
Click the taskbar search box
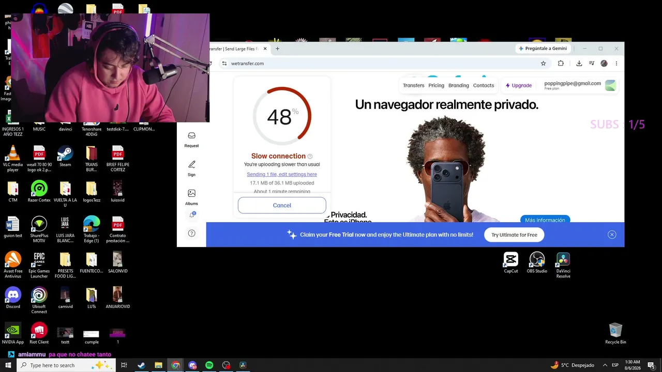[x=66, y=365]
